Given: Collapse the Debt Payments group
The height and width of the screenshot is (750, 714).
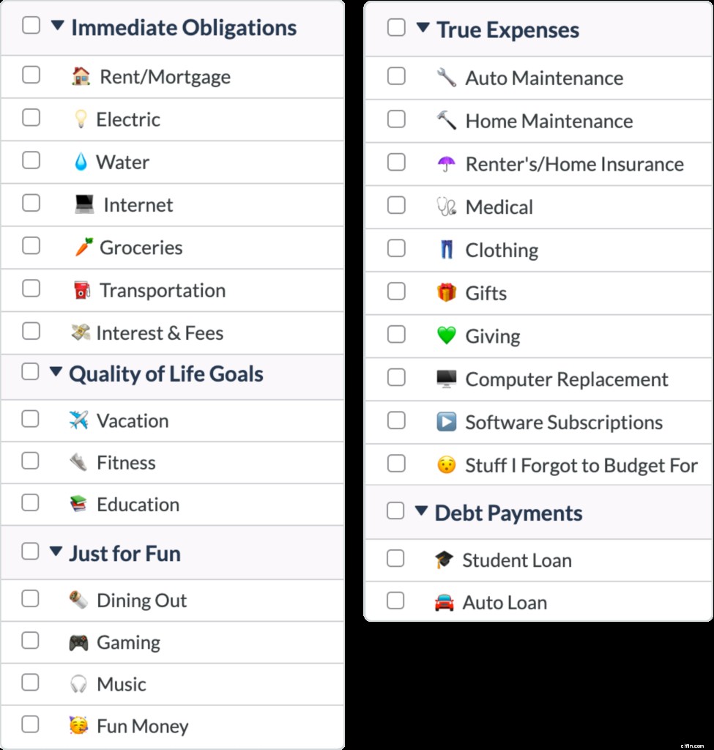Looking at the screenshot, I should [x=423, y=513].
